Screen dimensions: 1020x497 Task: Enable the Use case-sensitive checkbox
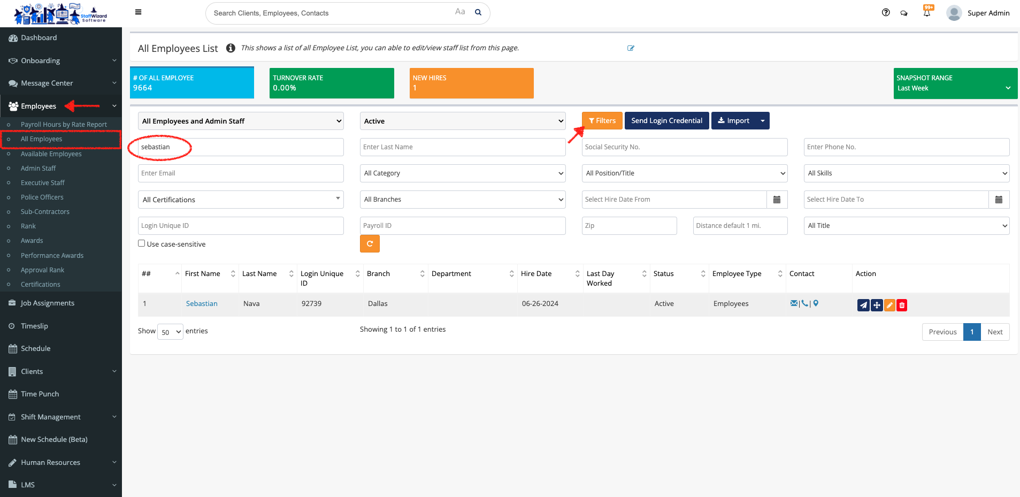(142, 243)
